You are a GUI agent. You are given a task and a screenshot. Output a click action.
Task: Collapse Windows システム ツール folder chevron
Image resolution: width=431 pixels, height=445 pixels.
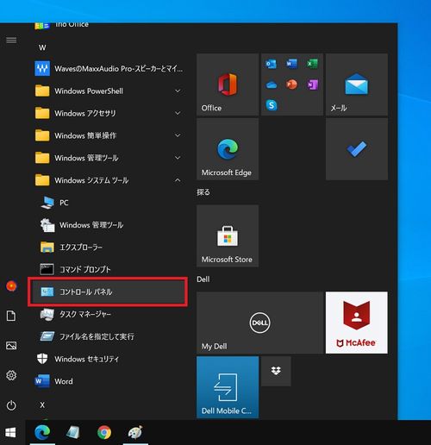click(x=178, y=180)
